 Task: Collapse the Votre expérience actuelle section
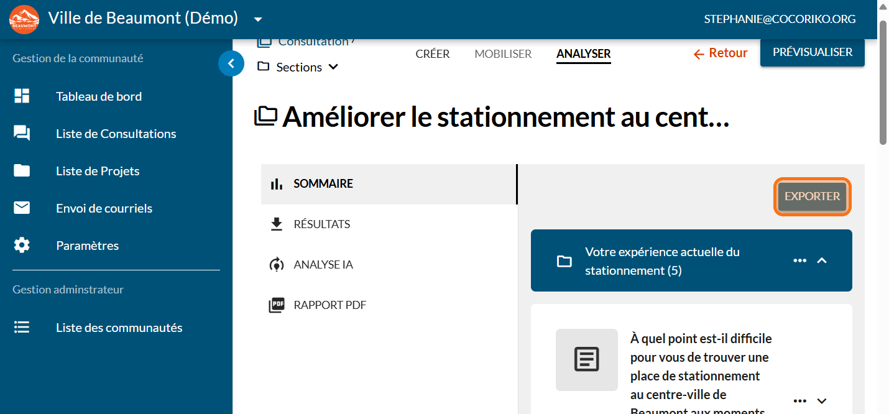tap(821, 260)
